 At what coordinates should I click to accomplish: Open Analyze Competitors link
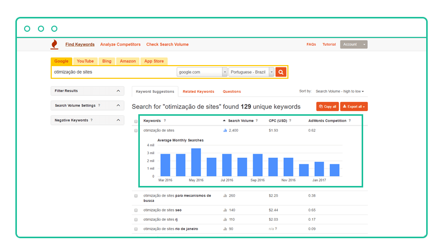click(x=120, y=45)
